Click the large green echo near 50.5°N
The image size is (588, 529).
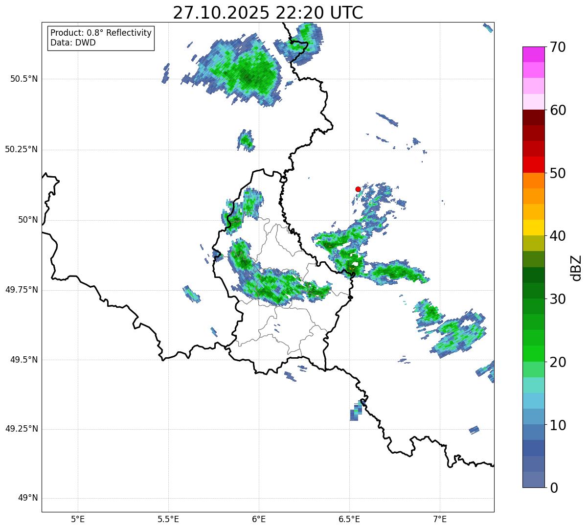coord(237,71)
